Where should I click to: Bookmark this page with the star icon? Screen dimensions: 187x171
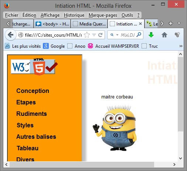click(x=87, y=35)
